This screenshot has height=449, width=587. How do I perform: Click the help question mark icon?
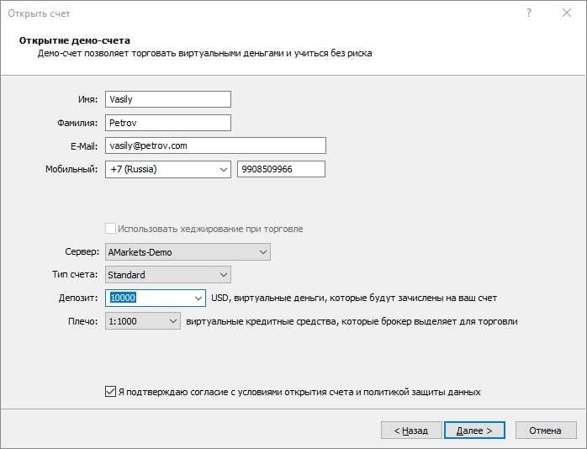[x=529, y=13]
